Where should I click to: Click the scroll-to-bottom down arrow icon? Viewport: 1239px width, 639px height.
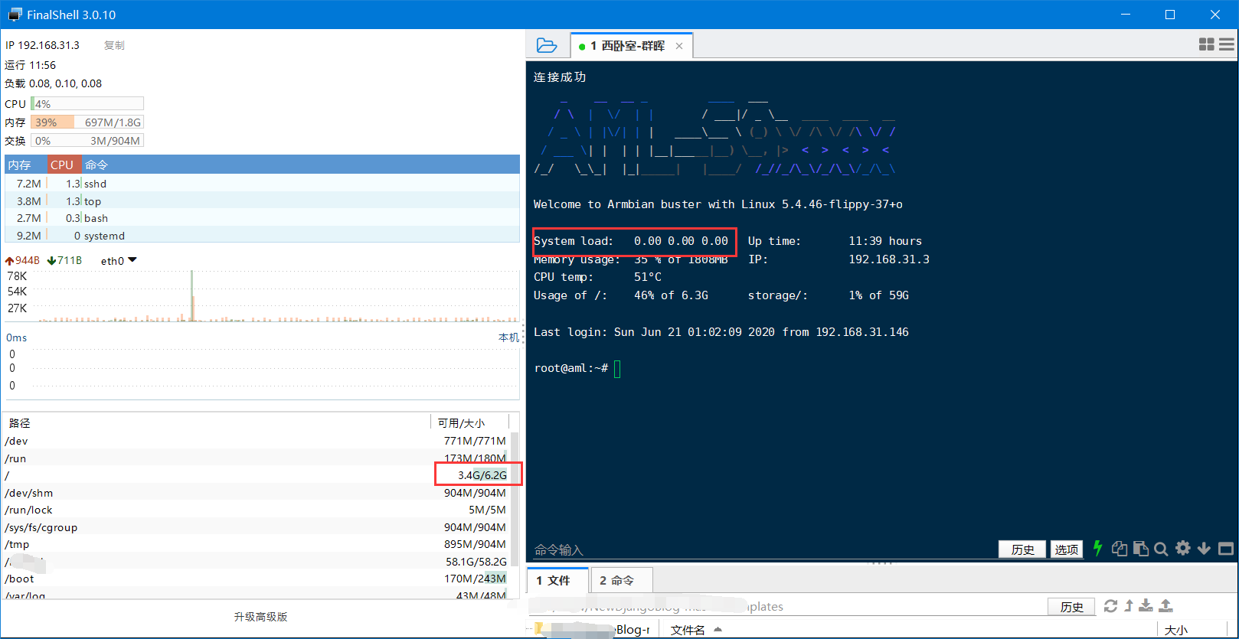tap(1204, 549)
